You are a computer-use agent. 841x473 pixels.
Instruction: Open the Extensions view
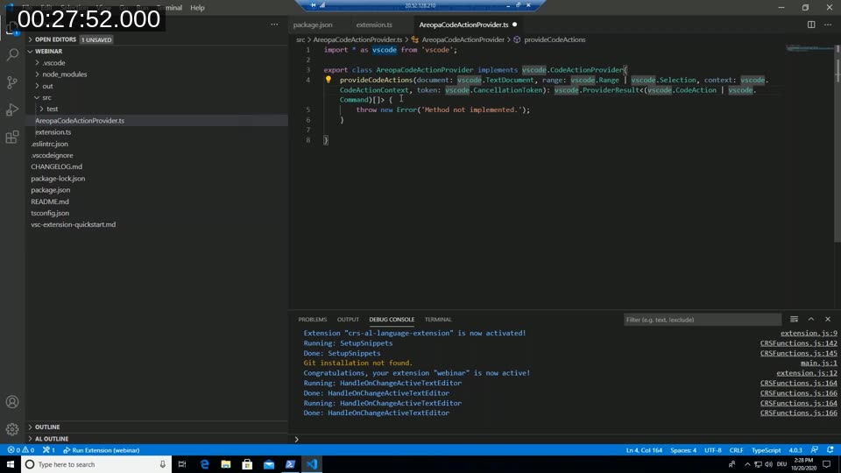[x=12, y=138]
